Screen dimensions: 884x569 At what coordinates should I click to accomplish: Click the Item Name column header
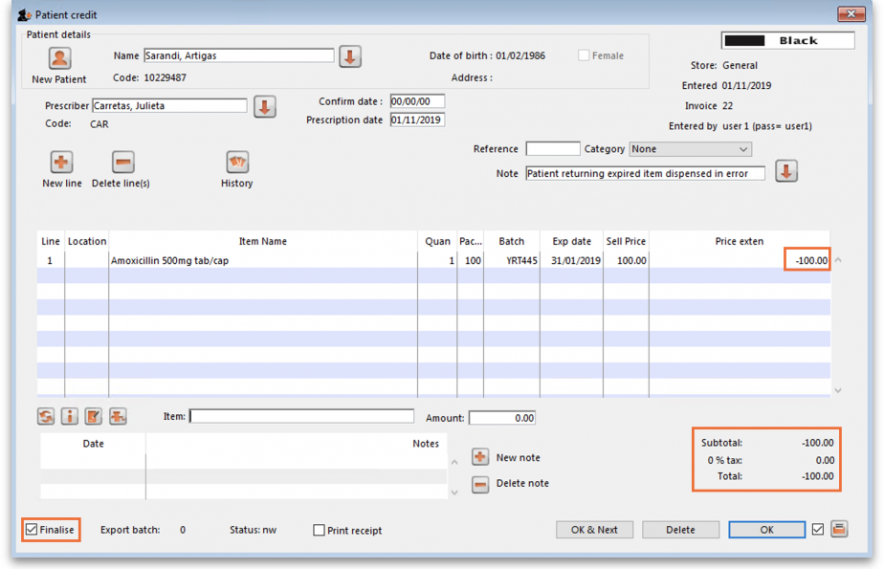click(x=262, y=242)
